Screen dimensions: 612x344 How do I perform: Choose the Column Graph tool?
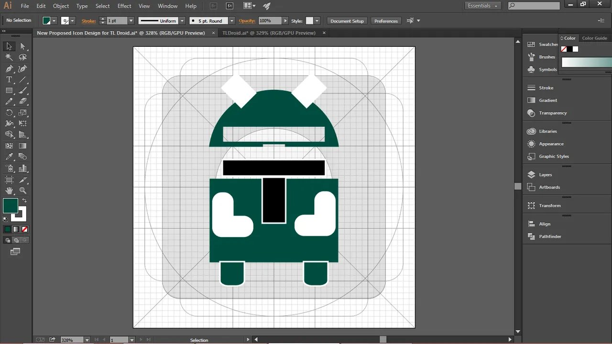22,168
